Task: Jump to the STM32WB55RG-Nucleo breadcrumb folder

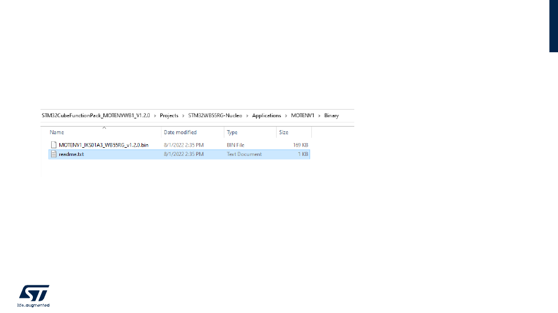Action: pos(215,115)
